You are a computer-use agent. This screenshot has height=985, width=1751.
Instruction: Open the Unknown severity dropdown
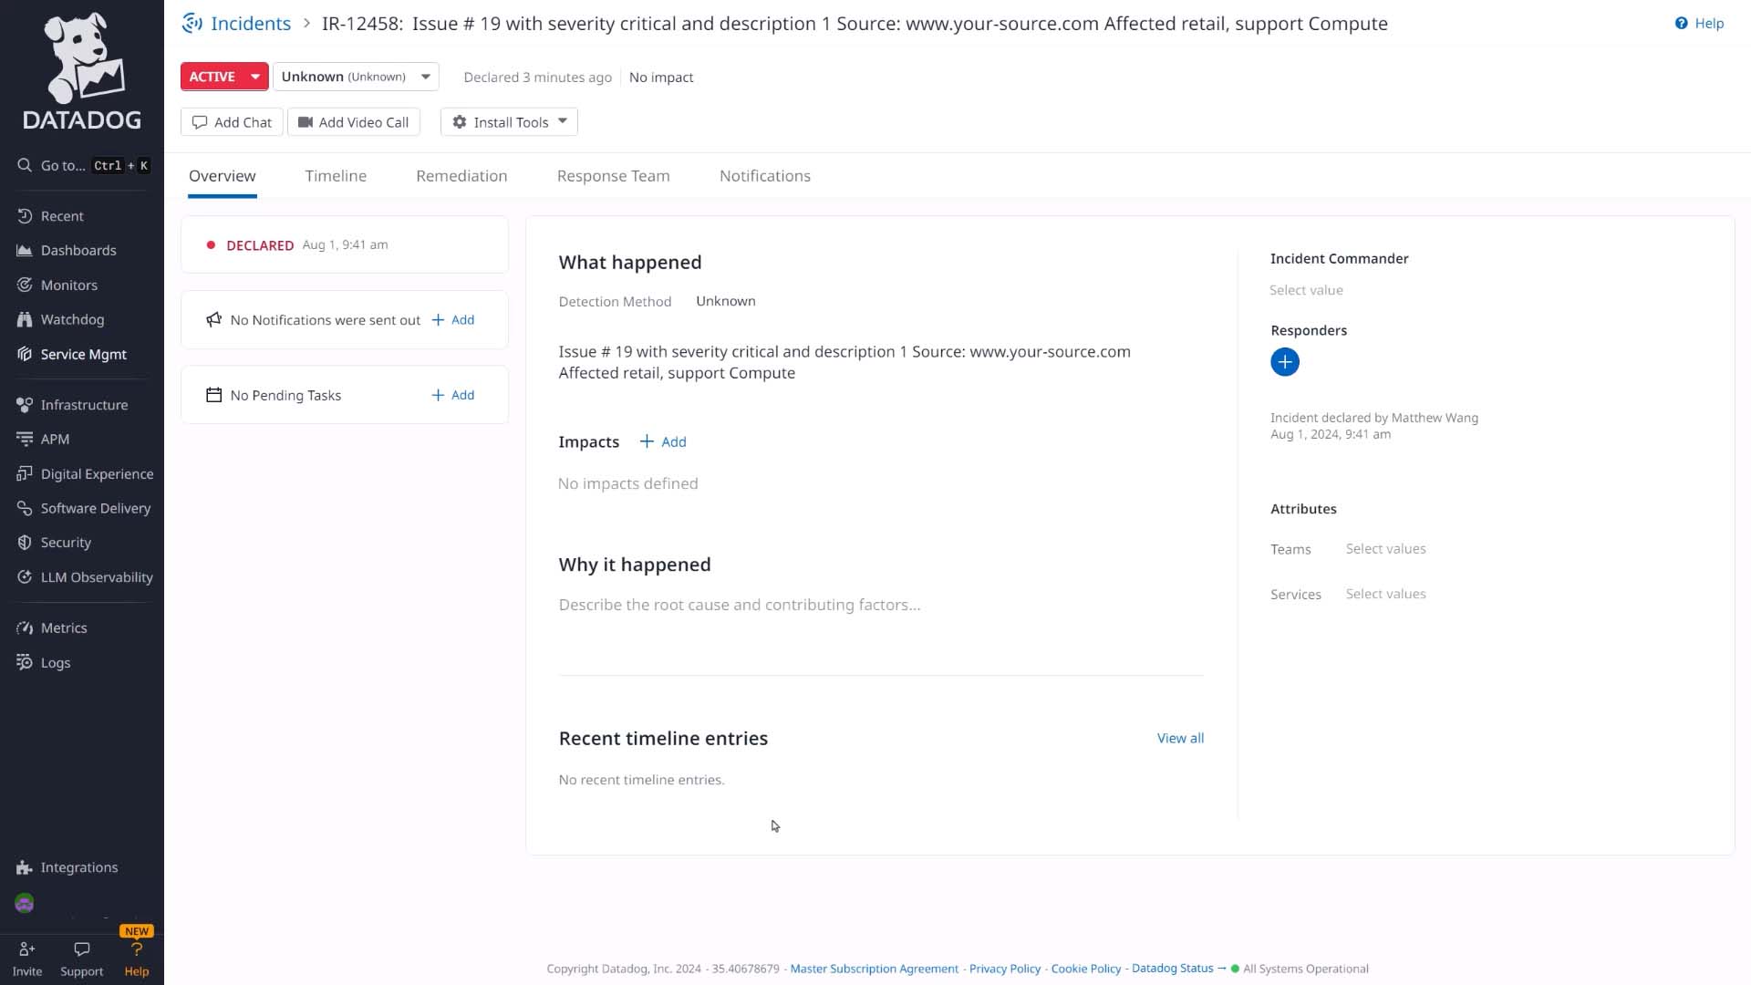point(356,77)
